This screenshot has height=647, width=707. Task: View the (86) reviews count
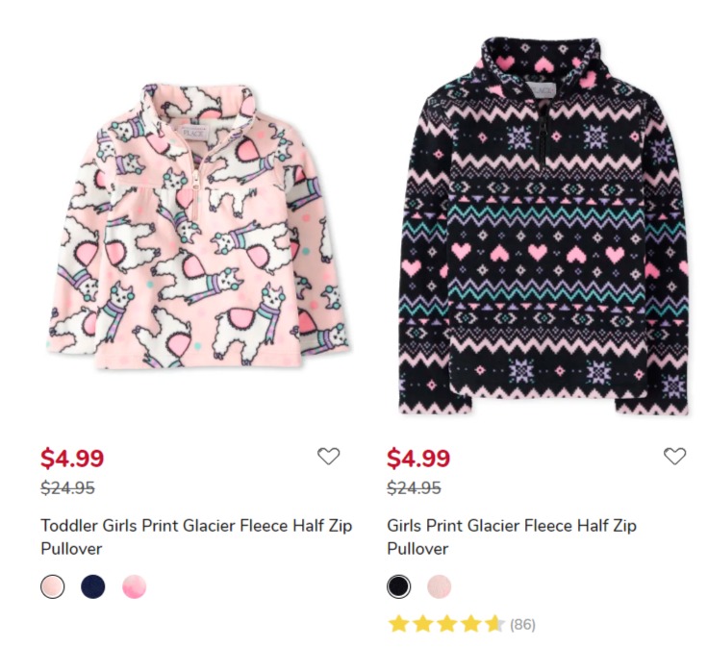pos(522,625)
